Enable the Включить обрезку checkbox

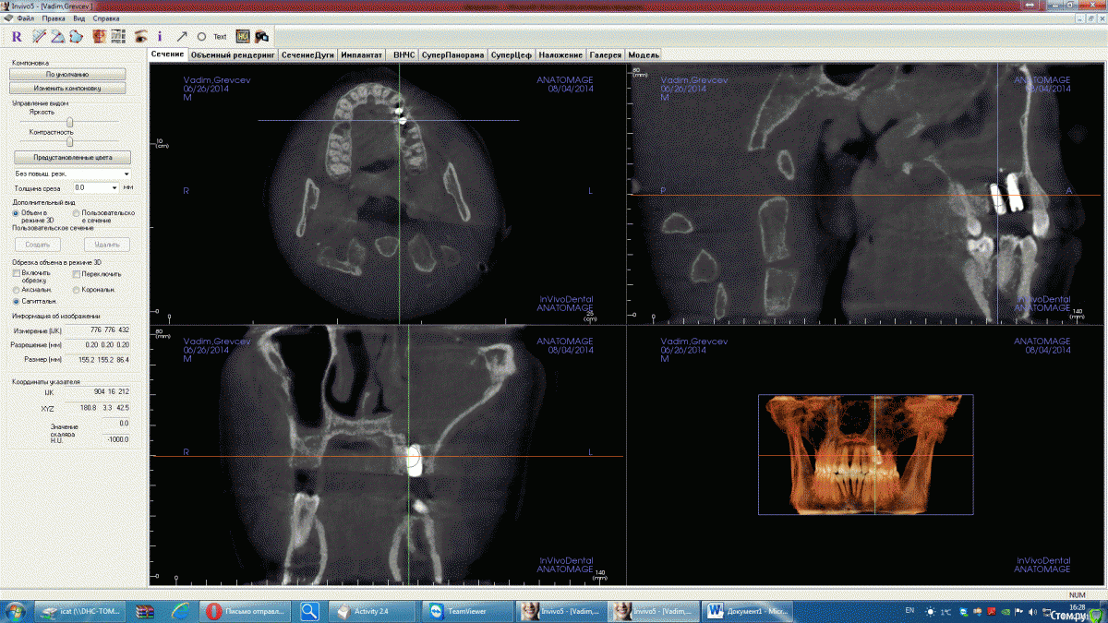click(x=16, y=274)
